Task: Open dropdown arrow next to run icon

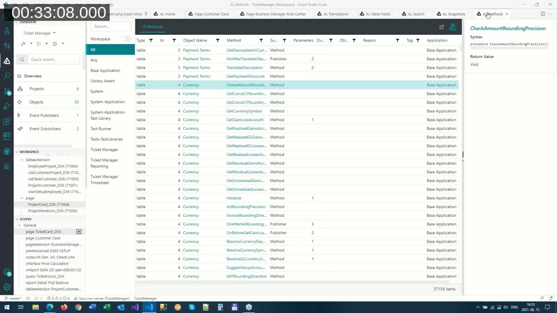Action: 46,43
